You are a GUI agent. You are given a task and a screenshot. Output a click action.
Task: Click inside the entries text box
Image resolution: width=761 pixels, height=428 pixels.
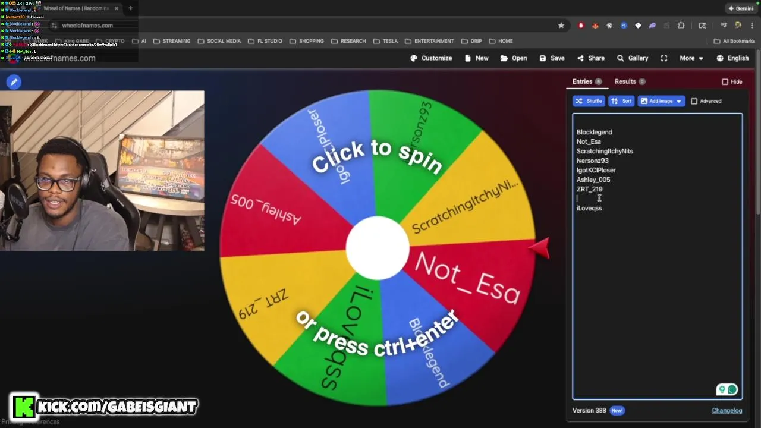pos(657,256)
